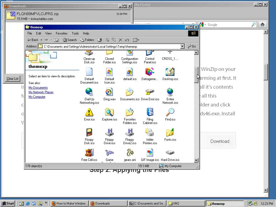Screen dimensions: 276x207
Task: Open the Tools menu
Action: (75, 33)
